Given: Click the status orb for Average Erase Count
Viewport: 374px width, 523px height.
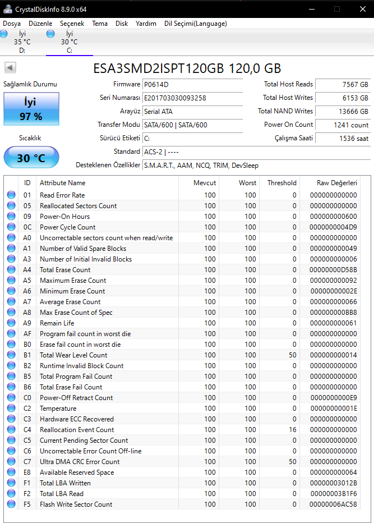Looking at the screenshot, I should point(11,301).
